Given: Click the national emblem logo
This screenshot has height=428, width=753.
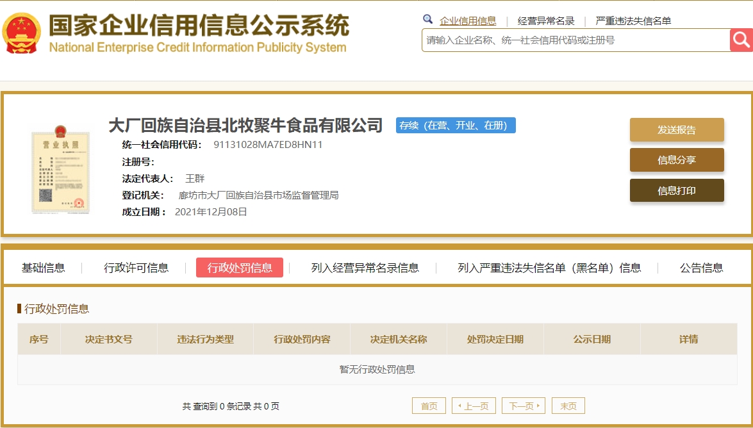Looking at the screenshot, I should (x=22, y=33).
